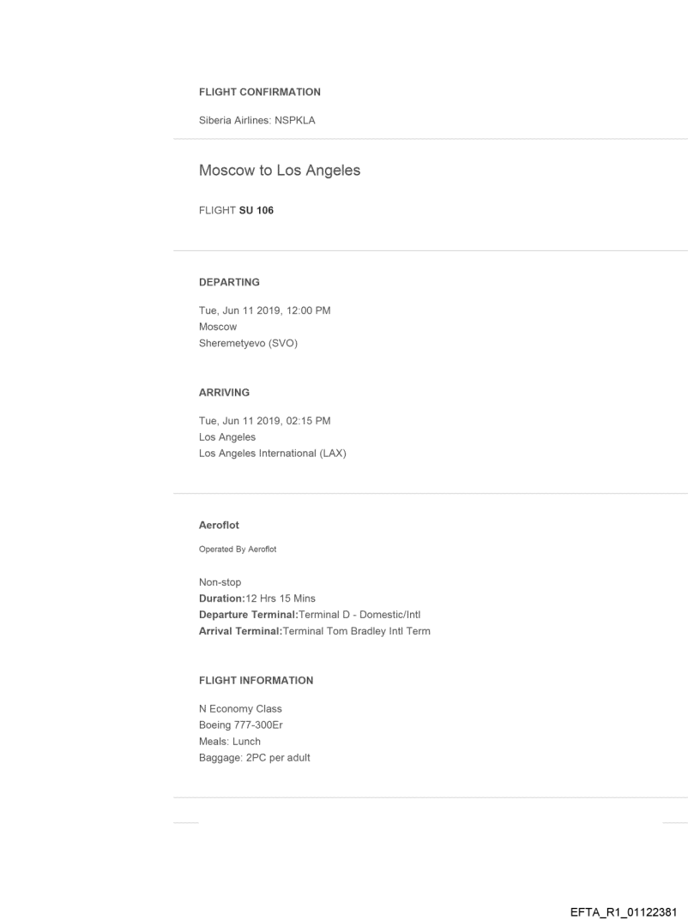The image size is (700, 920).
Task: Click the ARRIVING section heading
Action: [224, 392]
